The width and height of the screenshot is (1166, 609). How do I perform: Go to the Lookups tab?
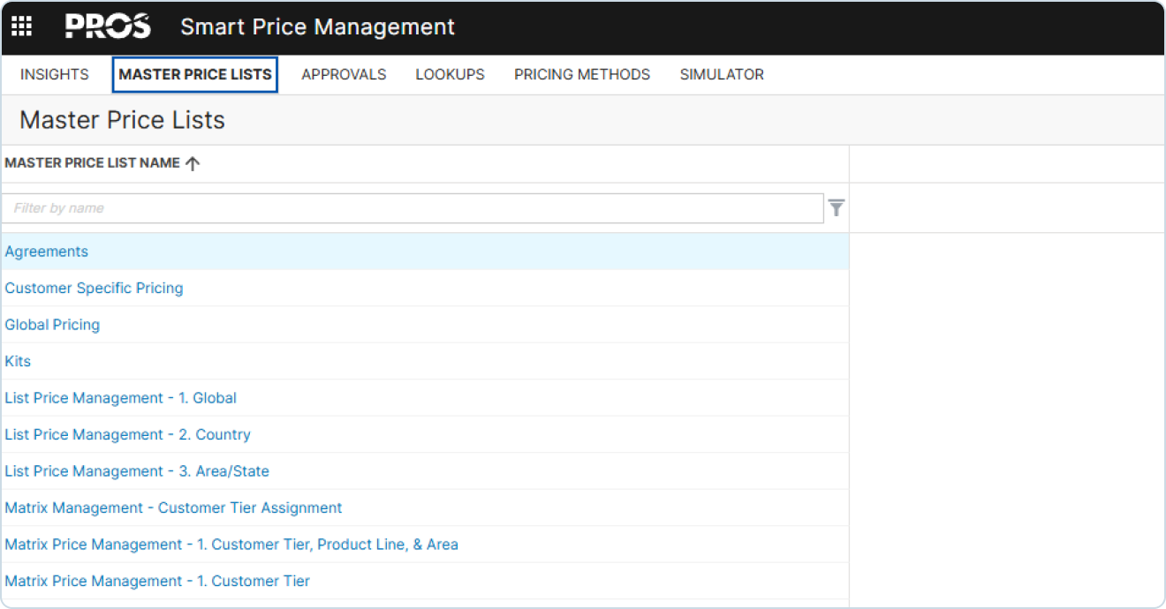point(450,75)
